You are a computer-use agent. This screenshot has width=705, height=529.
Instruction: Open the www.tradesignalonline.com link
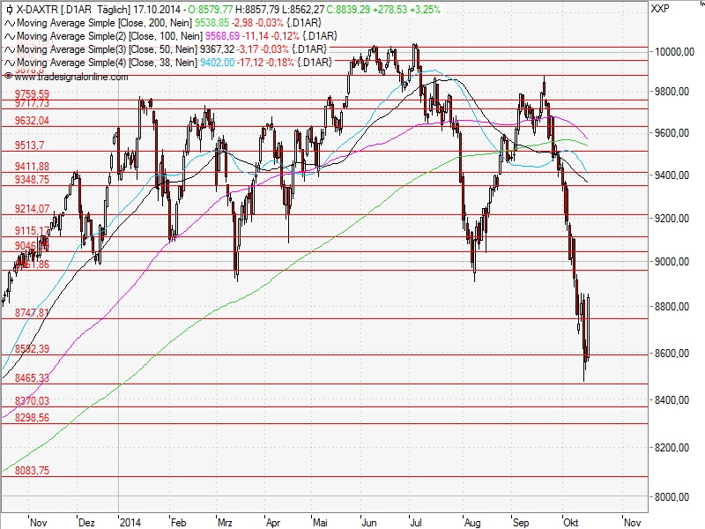pos(70,78)
